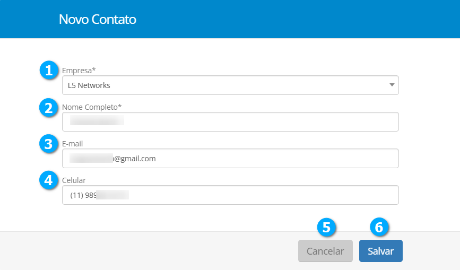Click the (11) area code in Celular

76,195
